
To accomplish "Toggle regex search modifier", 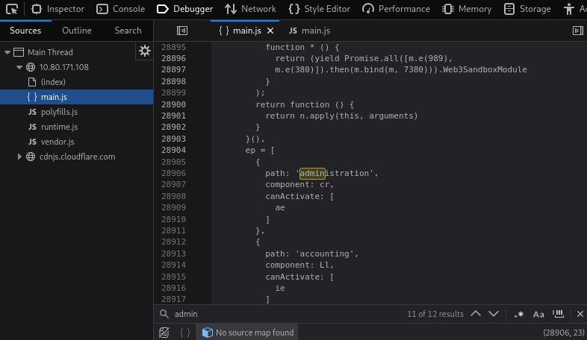I will 518,314.
